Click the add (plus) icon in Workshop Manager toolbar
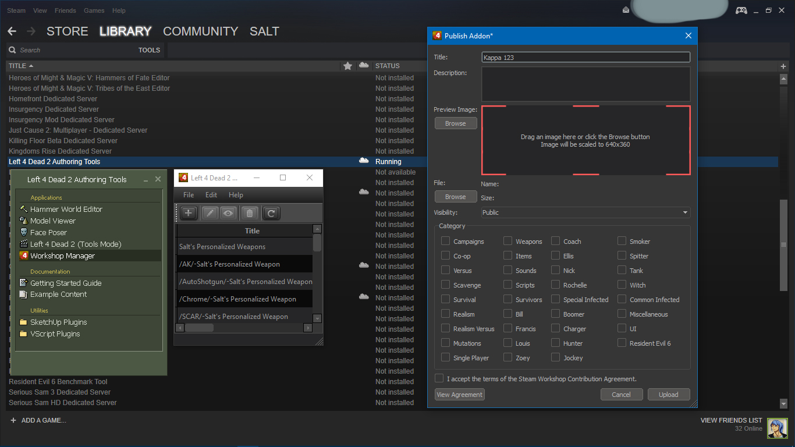This screenshot has height=447, width=795. pos(189,213)
